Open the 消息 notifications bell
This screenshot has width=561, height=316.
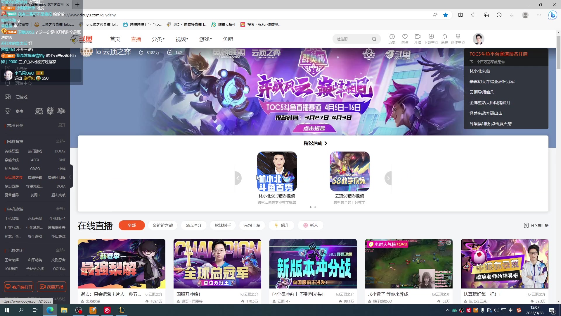click(444, 39)
